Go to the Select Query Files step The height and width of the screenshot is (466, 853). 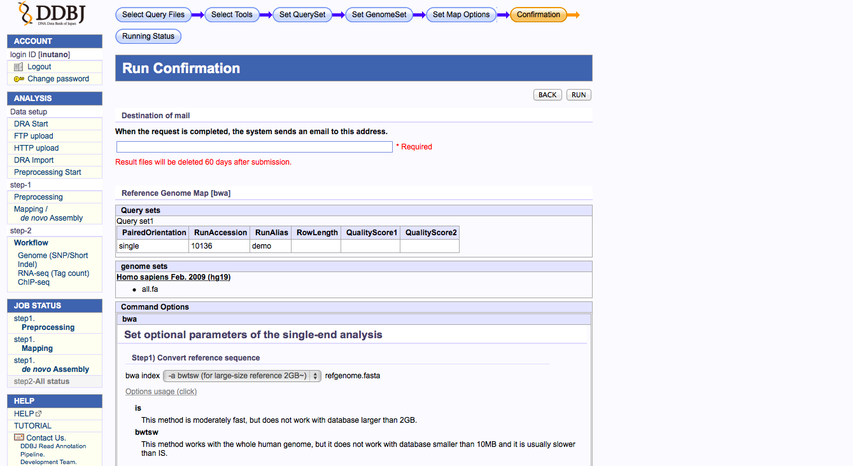pos(153,15)
